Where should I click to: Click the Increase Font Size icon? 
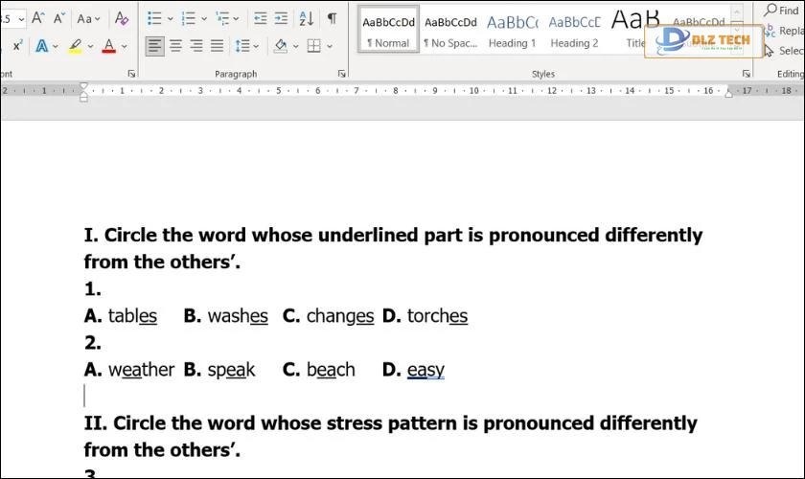click(38, 18)
